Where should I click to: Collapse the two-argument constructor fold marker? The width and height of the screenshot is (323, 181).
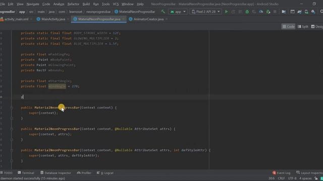pyautogui.click(x=12, y=129)
